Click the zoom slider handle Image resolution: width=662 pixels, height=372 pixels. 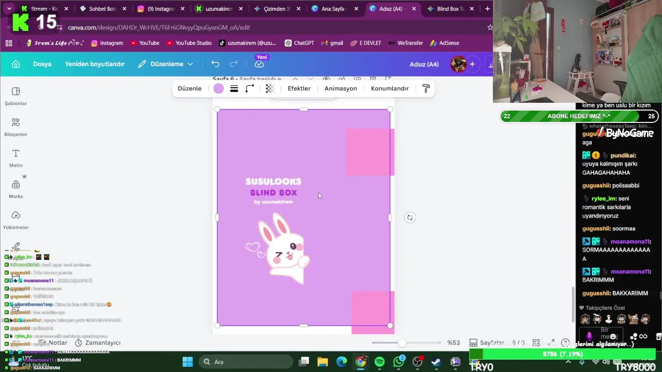coord(402,343)
